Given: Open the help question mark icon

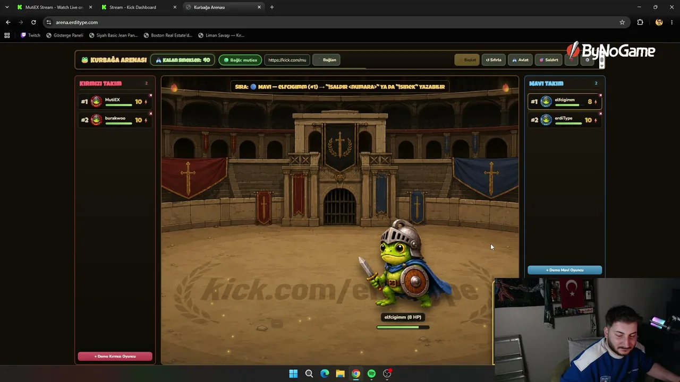Looking at the screenshot, I should [571, 60].
